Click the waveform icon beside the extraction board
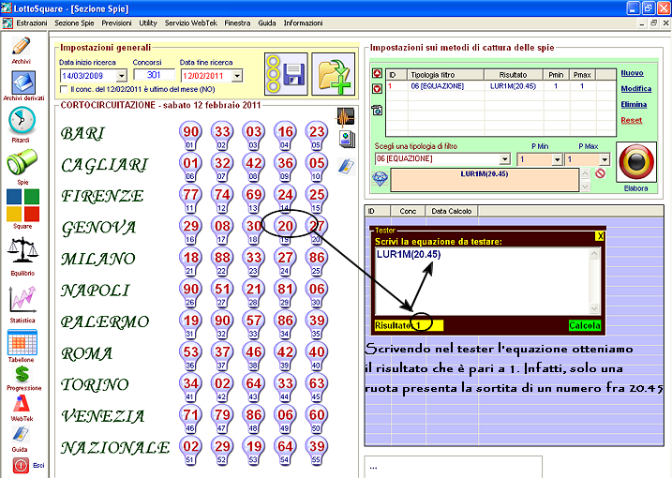Viewport: 672px width, 478px height. pos(346,116)
